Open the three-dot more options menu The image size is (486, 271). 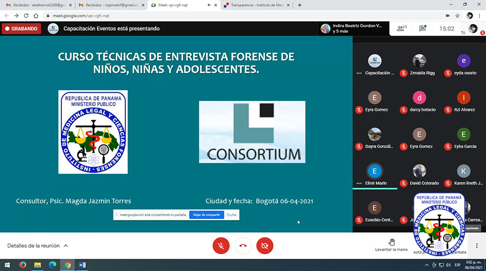point(477,246)
